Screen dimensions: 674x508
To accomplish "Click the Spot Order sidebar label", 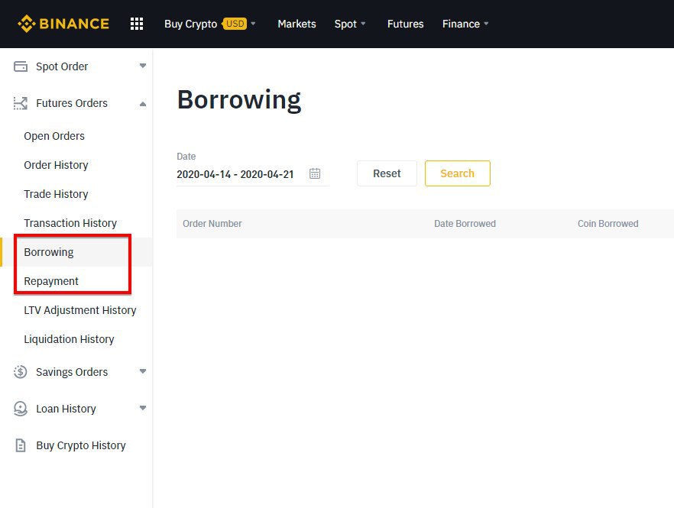I will (x=62, y=66).
